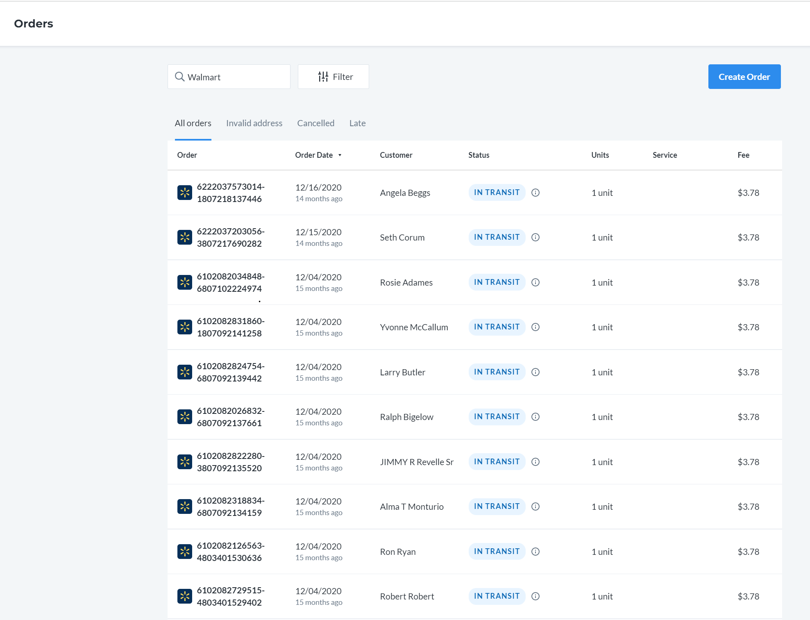
Task: Switch to the Cancelled tab
Action: tap(316, 123)
